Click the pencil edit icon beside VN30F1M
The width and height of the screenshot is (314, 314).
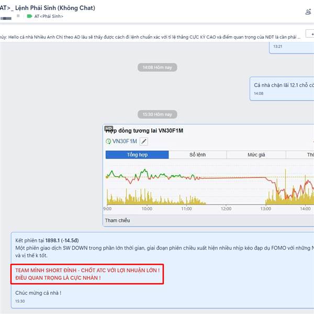click(x=144, y=141)
